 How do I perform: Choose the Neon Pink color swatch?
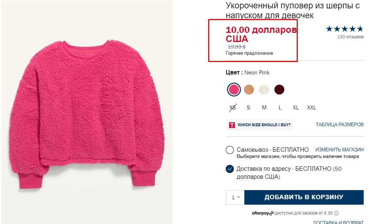(234, 89)
